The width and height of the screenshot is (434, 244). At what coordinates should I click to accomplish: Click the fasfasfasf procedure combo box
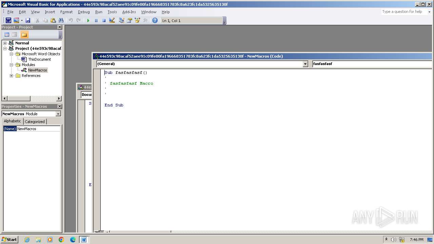click(372, 64)
